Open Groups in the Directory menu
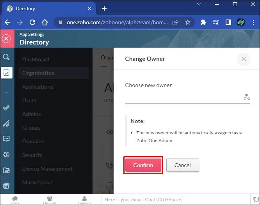Viewport: 260px width, 205px height. [x=31, y=128]
